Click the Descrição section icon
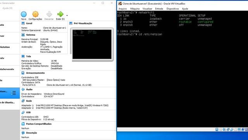 23,133
